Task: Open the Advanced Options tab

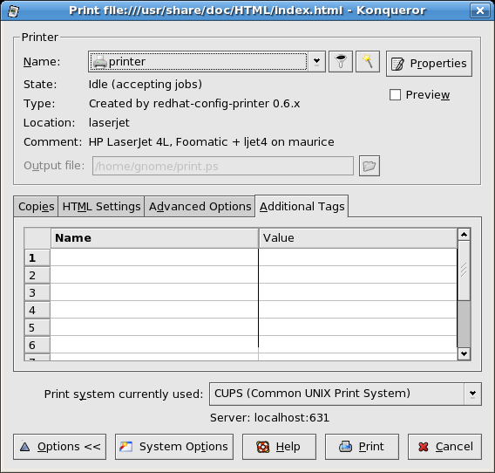Action: tap(200, 207)
